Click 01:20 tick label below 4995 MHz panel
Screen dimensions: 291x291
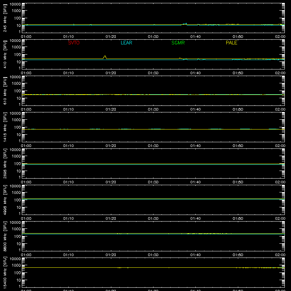click(111, 219)
